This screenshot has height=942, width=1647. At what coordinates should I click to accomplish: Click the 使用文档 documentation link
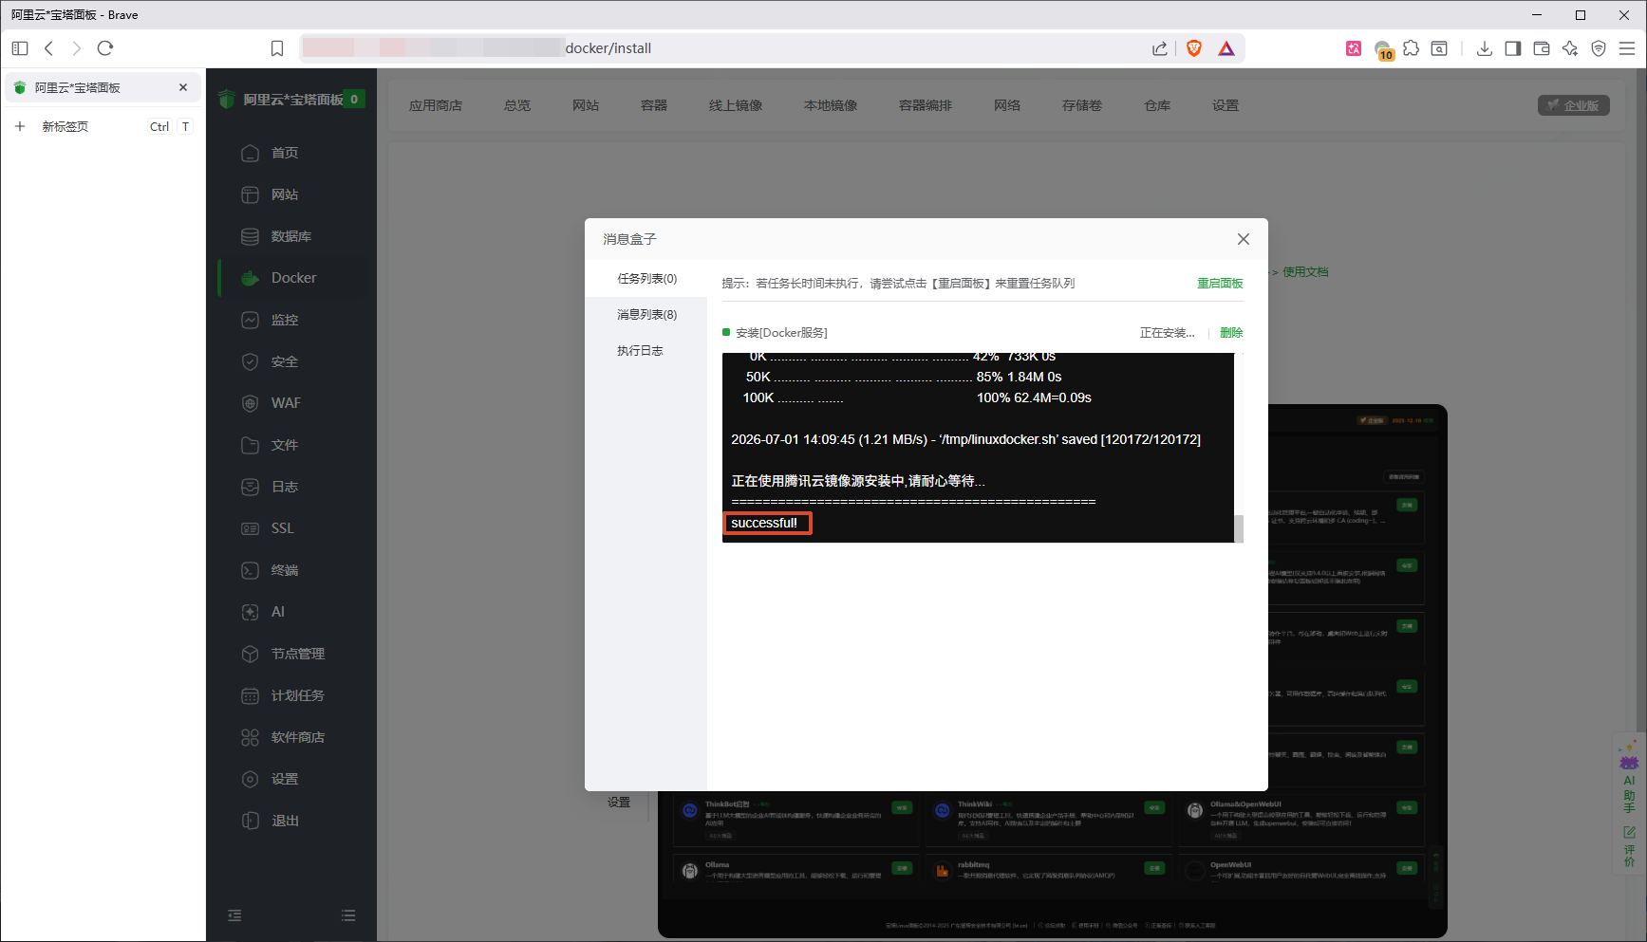pyautogui.click(x=1305, y=272)
